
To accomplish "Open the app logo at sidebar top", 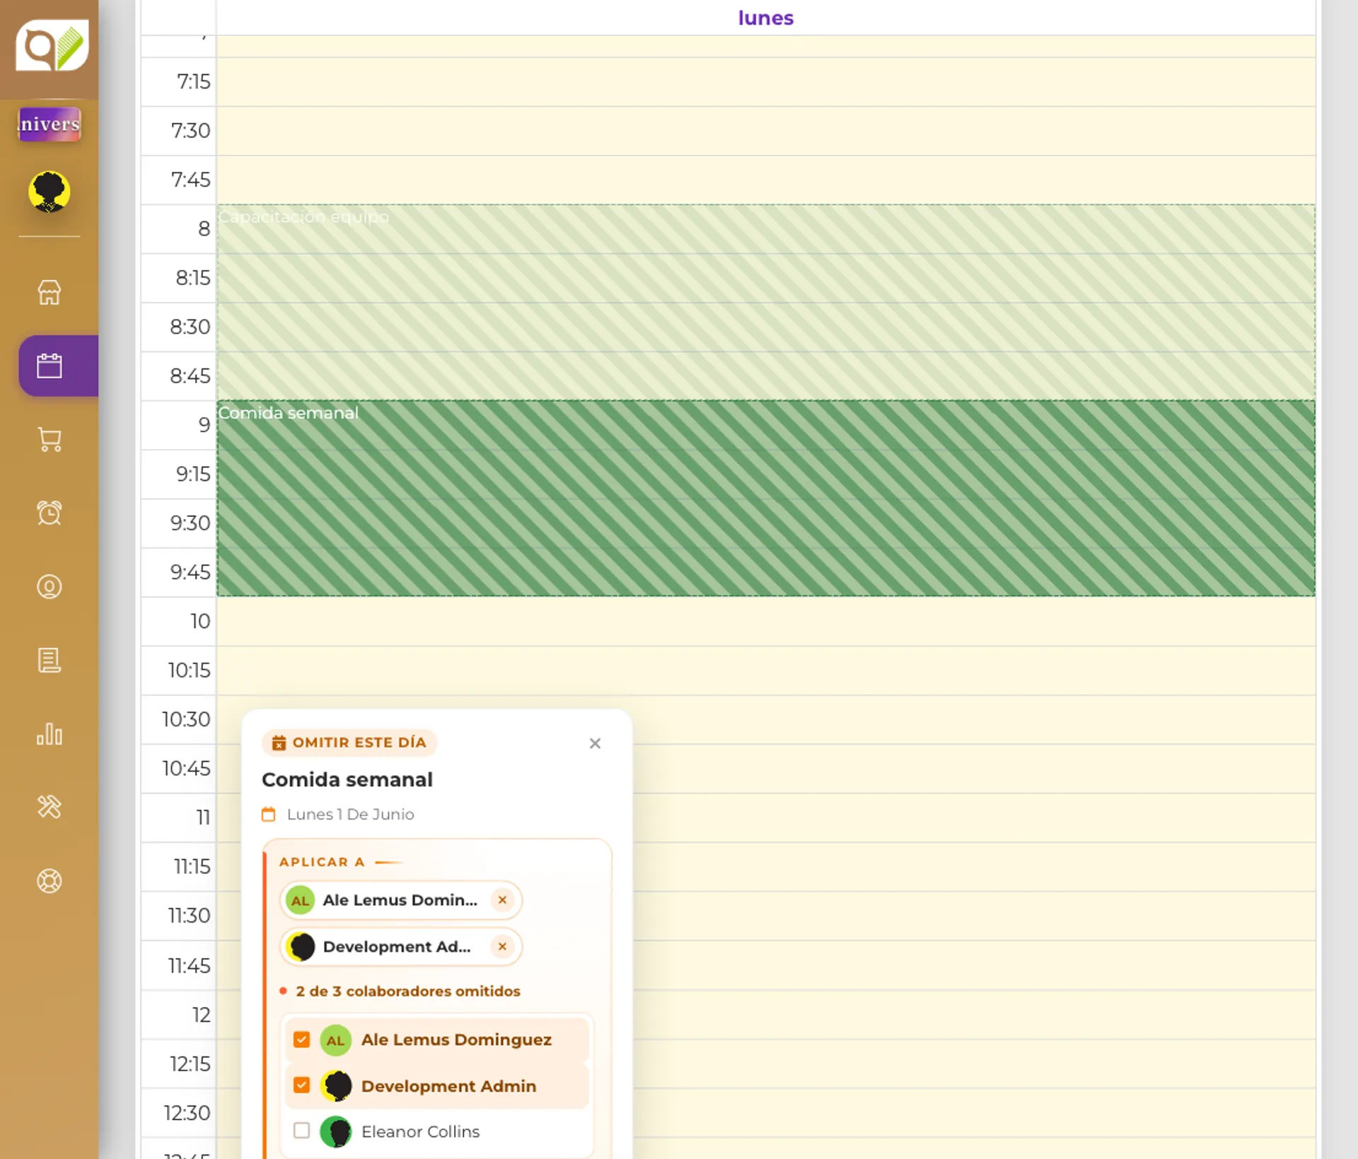I will pos(52,45).
